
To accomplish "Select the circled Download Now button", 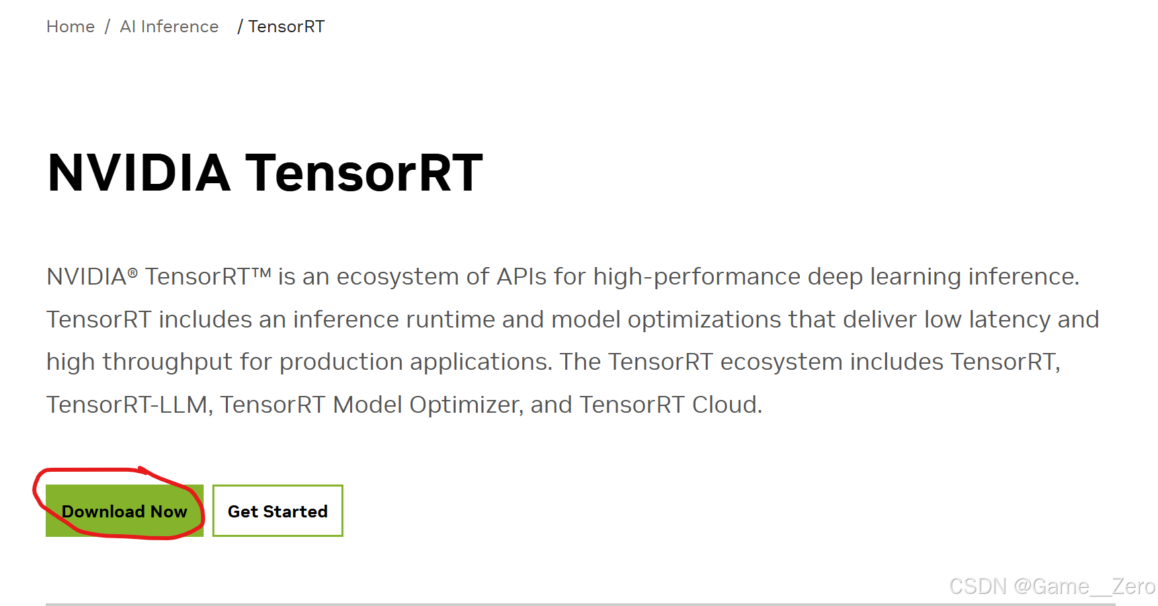I will pyautogui.click(x=124, y=511).
